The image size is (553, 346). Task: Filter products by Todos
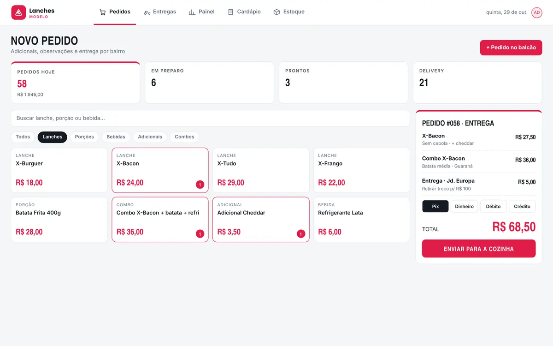coord(23,137)
